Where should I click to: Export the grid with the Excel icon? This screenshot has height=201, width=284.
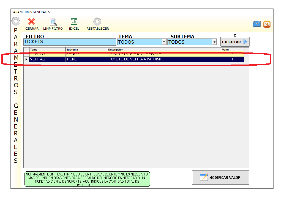(74, 22)
